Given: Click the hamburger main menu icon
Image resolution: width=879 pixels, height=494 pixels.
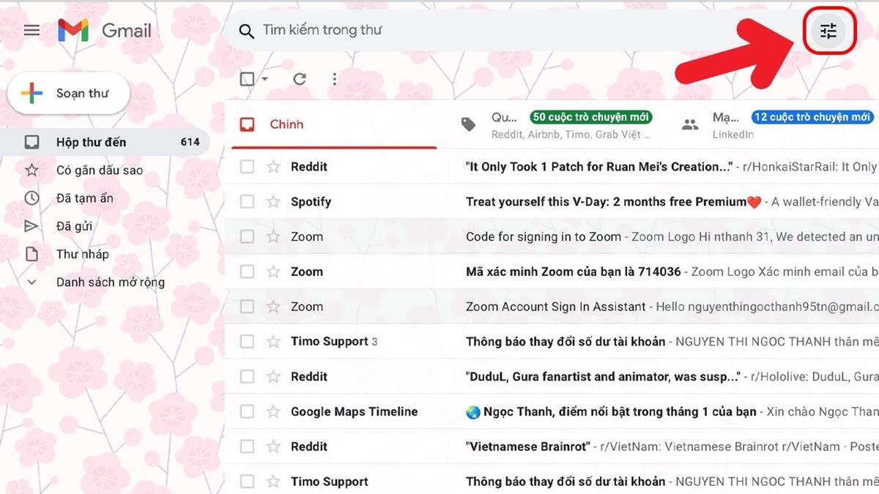Looking at the screenshot, I should point(31,30).
